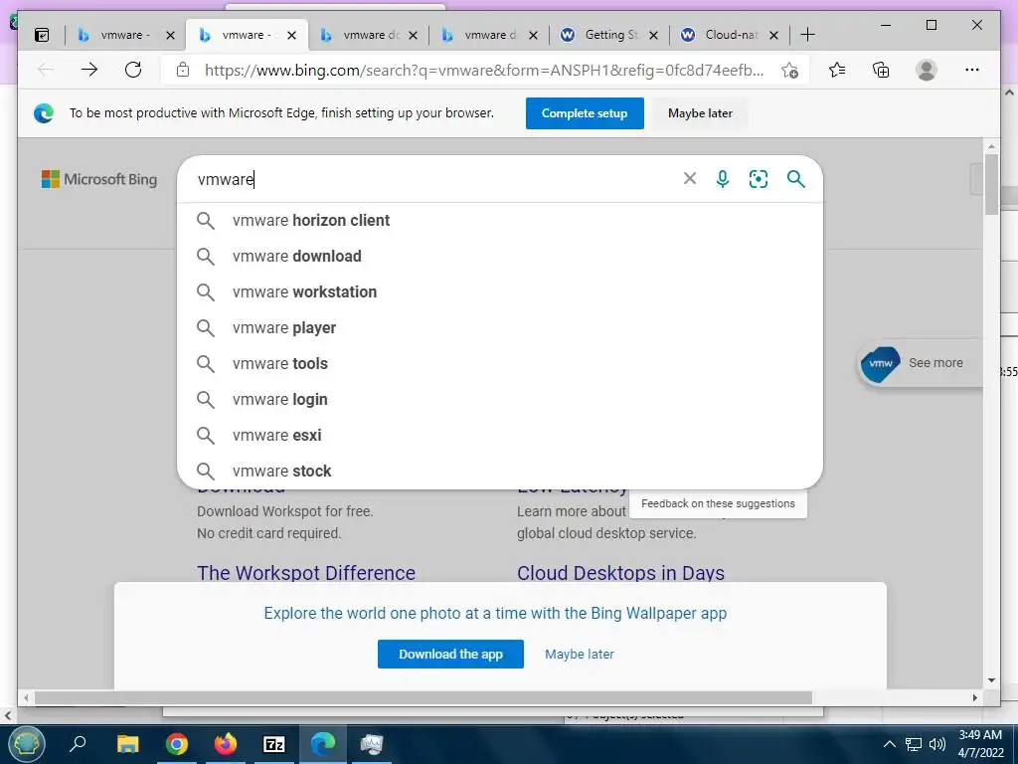
Task: Launch Chrome from taskbar
Action: [177, 744]
